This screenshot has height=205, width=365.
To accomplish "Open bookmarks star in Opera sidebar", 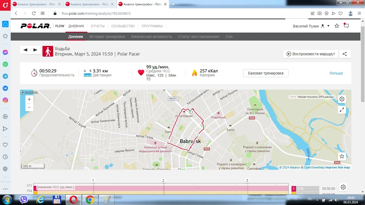I will pos(5,36).
